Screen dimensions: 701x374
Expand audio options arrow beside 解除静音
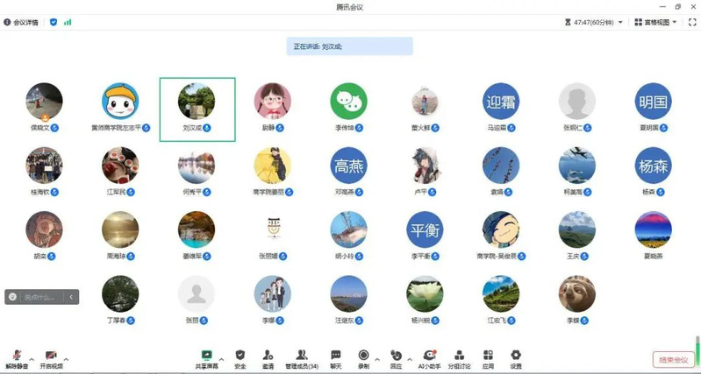[x=32, y=359]
